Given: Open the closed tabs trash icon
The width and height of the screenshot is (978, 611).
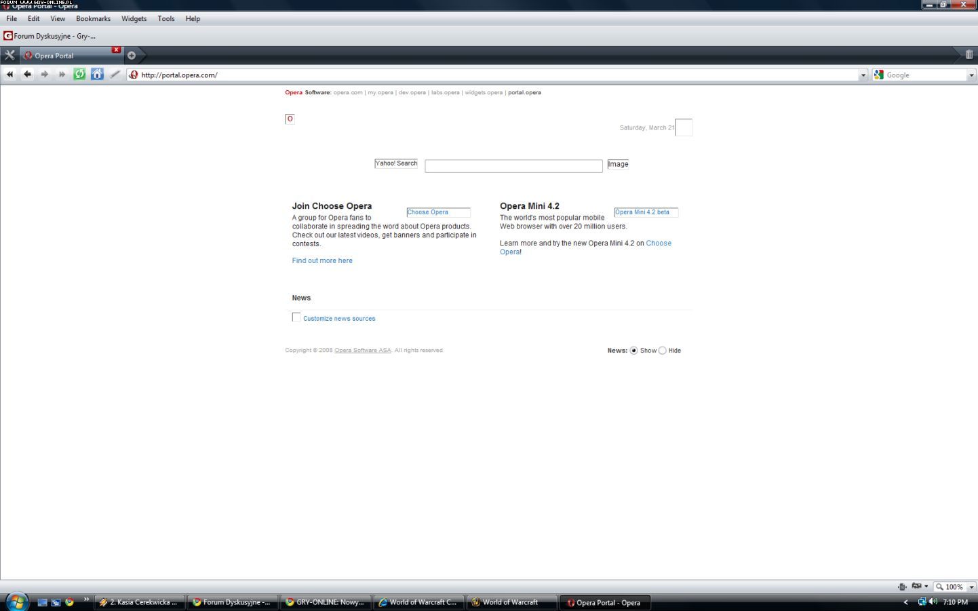Looking at the screenshot, I should (969, 55).
